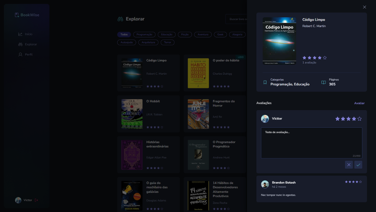Click the open book icon beside Páginas
The width and height of the screenshot is (376, 212).
pos(323,82)
